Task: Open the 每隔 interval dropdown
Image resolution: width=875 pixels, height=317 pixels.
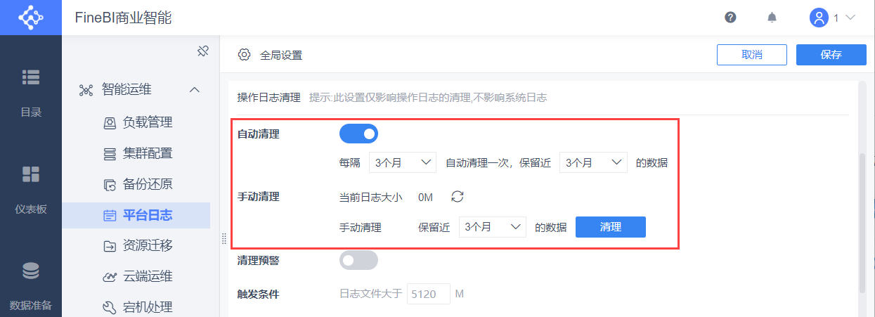Action: pos(403,162)
